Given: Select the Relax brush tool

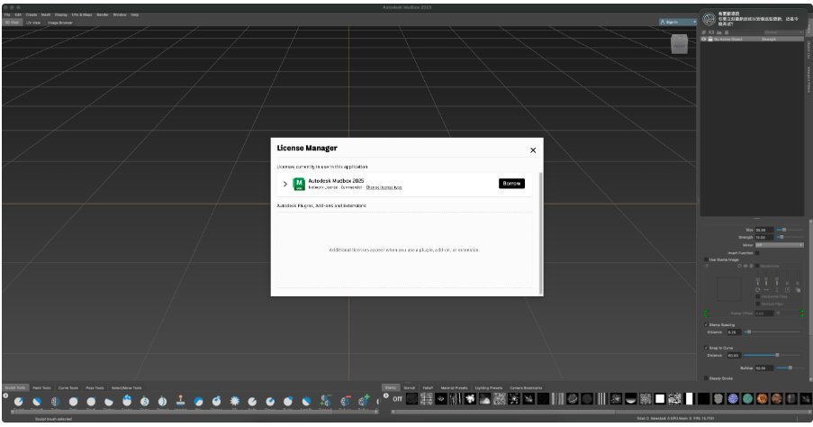Looking at the screenshot, I should 55,401.
